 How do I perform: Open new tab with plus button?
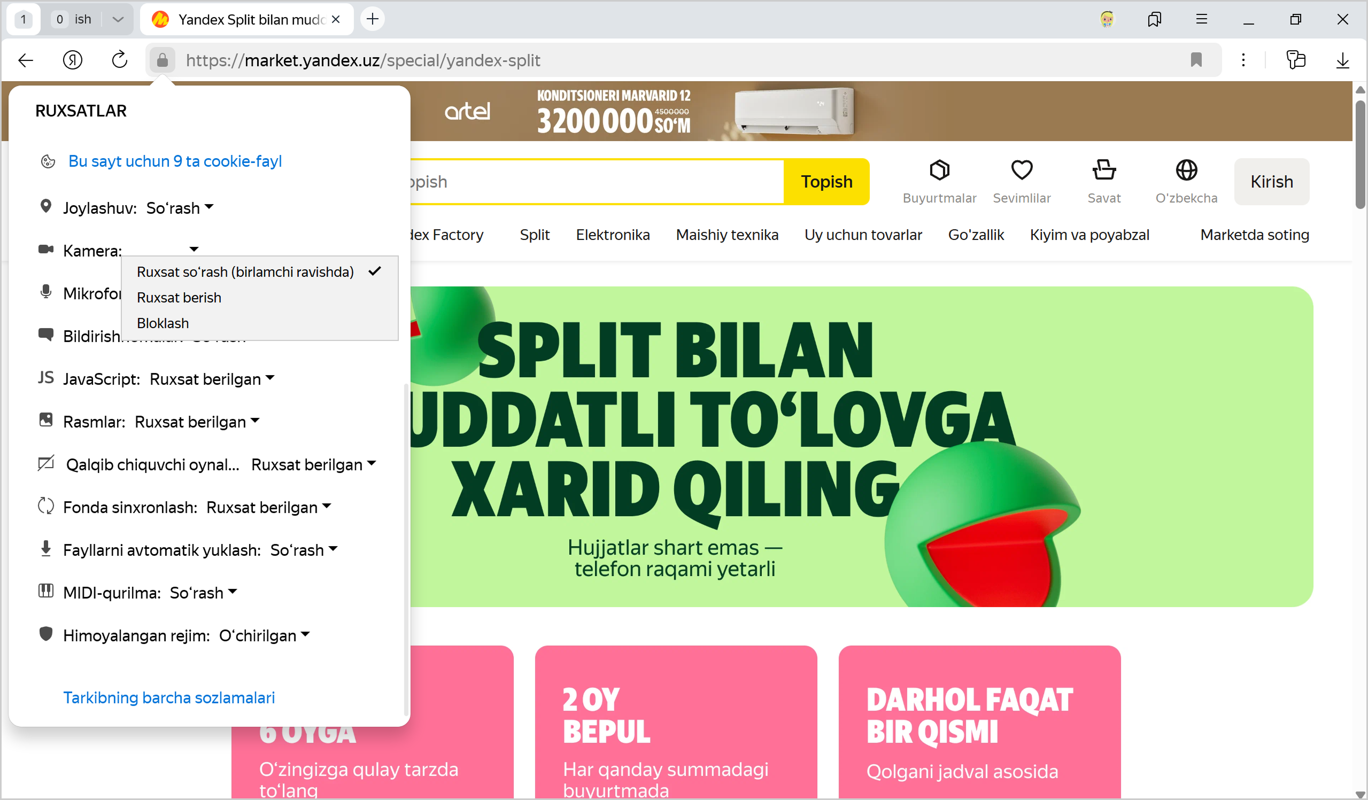click(x=373, y=20)
